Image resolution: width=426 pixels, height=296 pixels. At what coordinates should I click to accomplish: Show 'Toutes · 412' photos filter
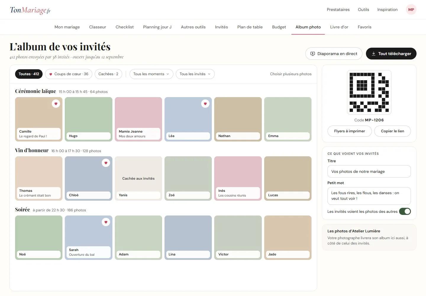click(x=29, y=74)
